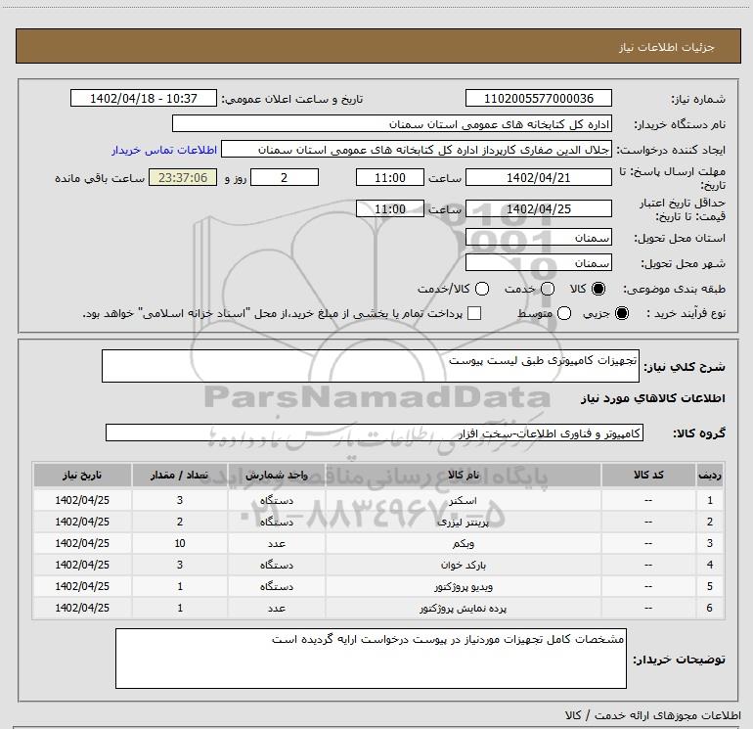This screenshot has height=729, width=753.
Task: Click the نام کالا column header
Action: 464,475
